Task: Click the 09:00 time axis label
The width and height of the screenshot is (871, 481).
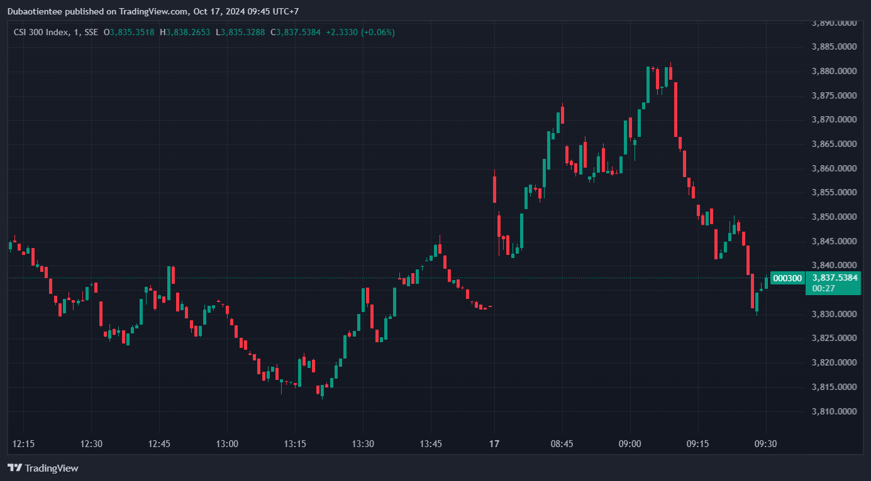Action: click(x=630, y=444)
